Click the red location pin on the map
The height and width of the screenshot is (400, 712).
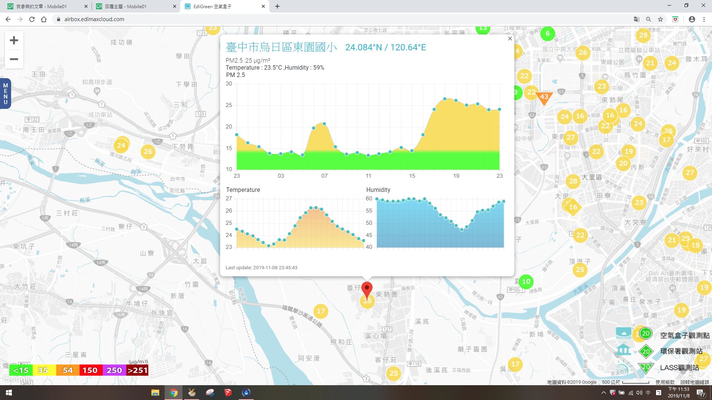click(x=367, y=290)
